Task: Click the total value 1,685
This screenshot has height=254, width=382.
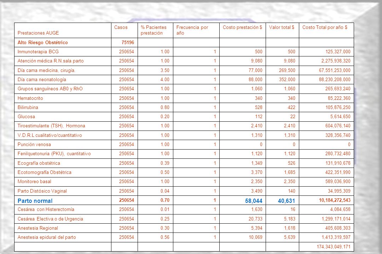Action: 290,172
